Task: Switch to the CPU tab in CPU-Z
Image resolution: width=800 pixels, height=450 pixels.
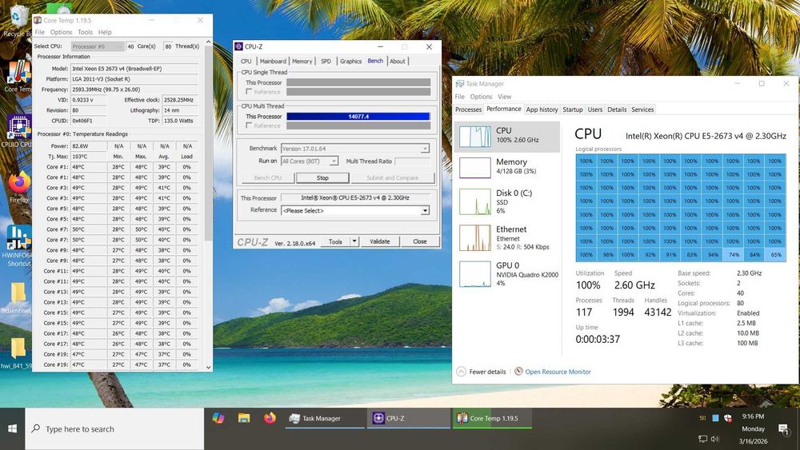Action: tap(246, 62)
